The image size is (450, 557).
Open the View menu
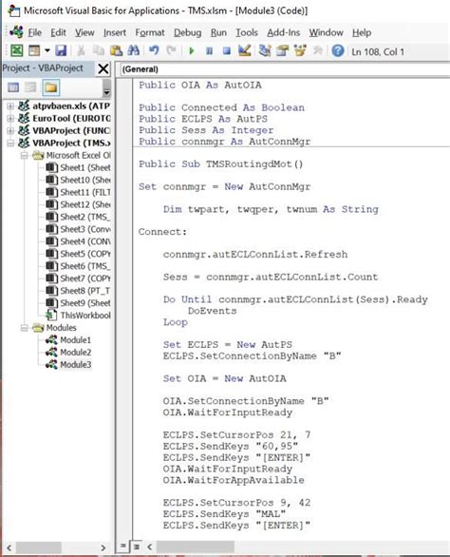pos(84,32)
